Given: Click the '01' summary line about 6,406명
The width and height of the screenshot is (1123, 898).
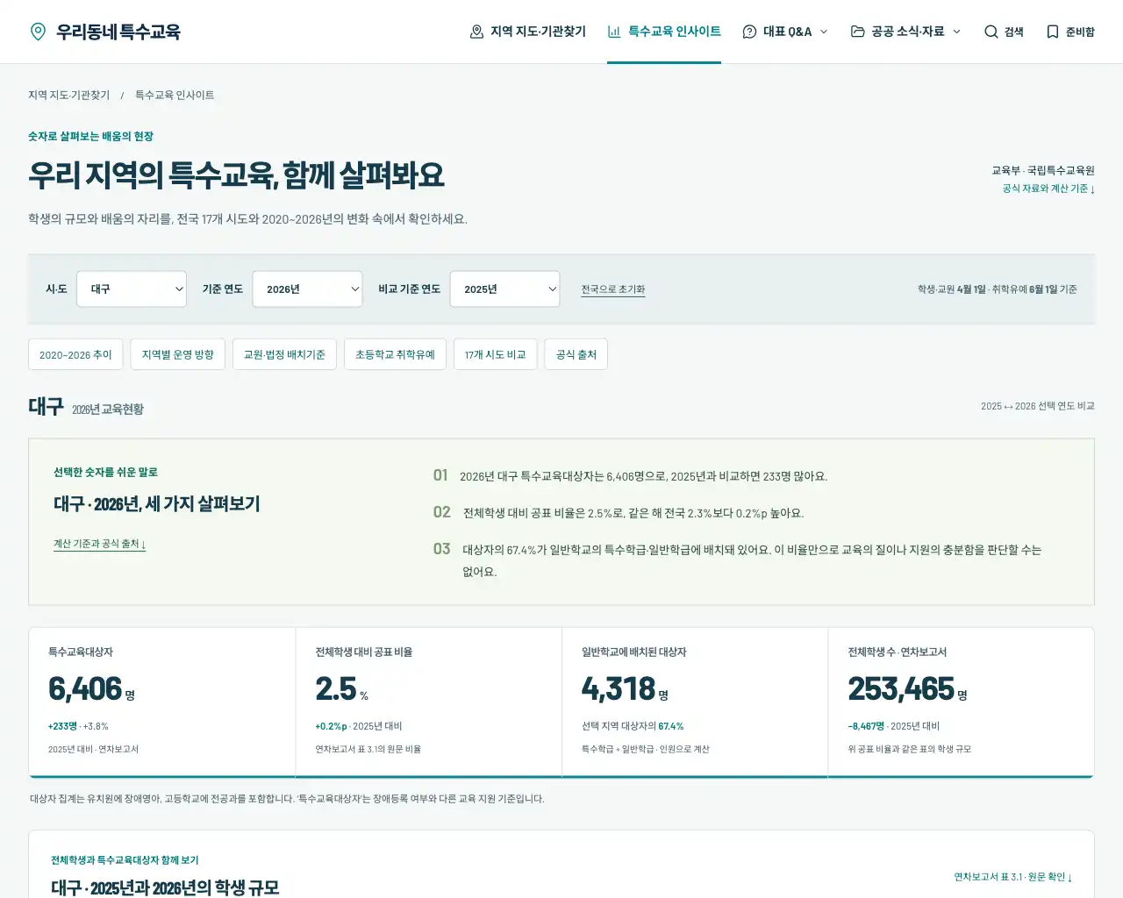Looking at the screenshot, I should coord(630,476).
